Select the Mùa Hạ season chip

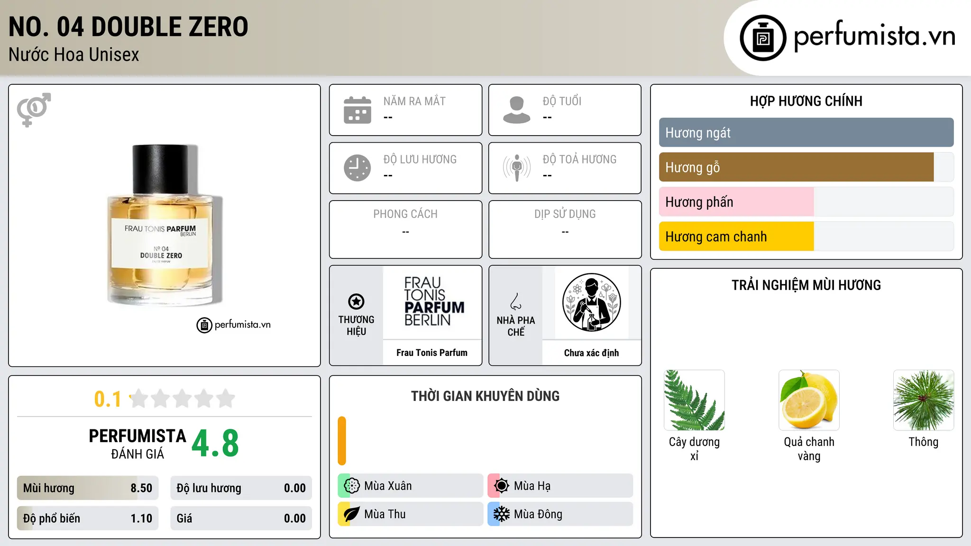click(560, 486)
